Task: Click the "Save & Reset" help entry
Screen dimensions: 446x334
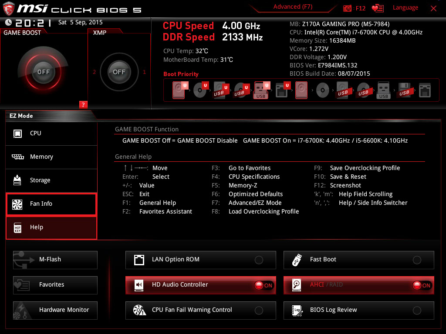Action: pos(348,177)
